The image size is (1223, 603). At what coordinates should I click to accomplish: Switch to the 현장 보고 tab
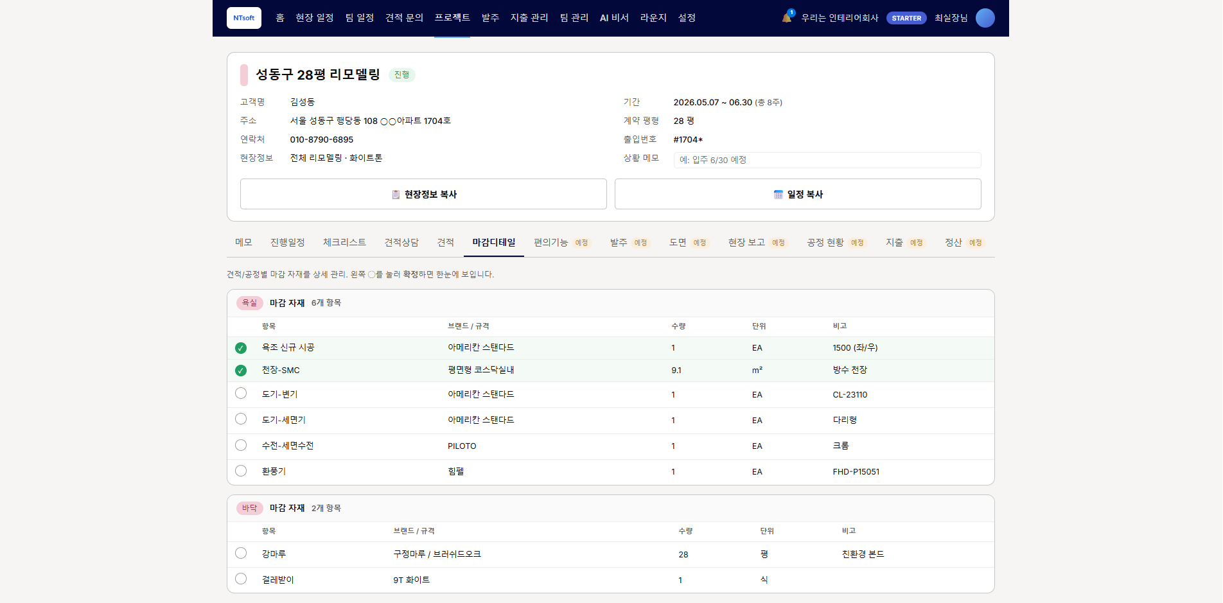(757, 242)
